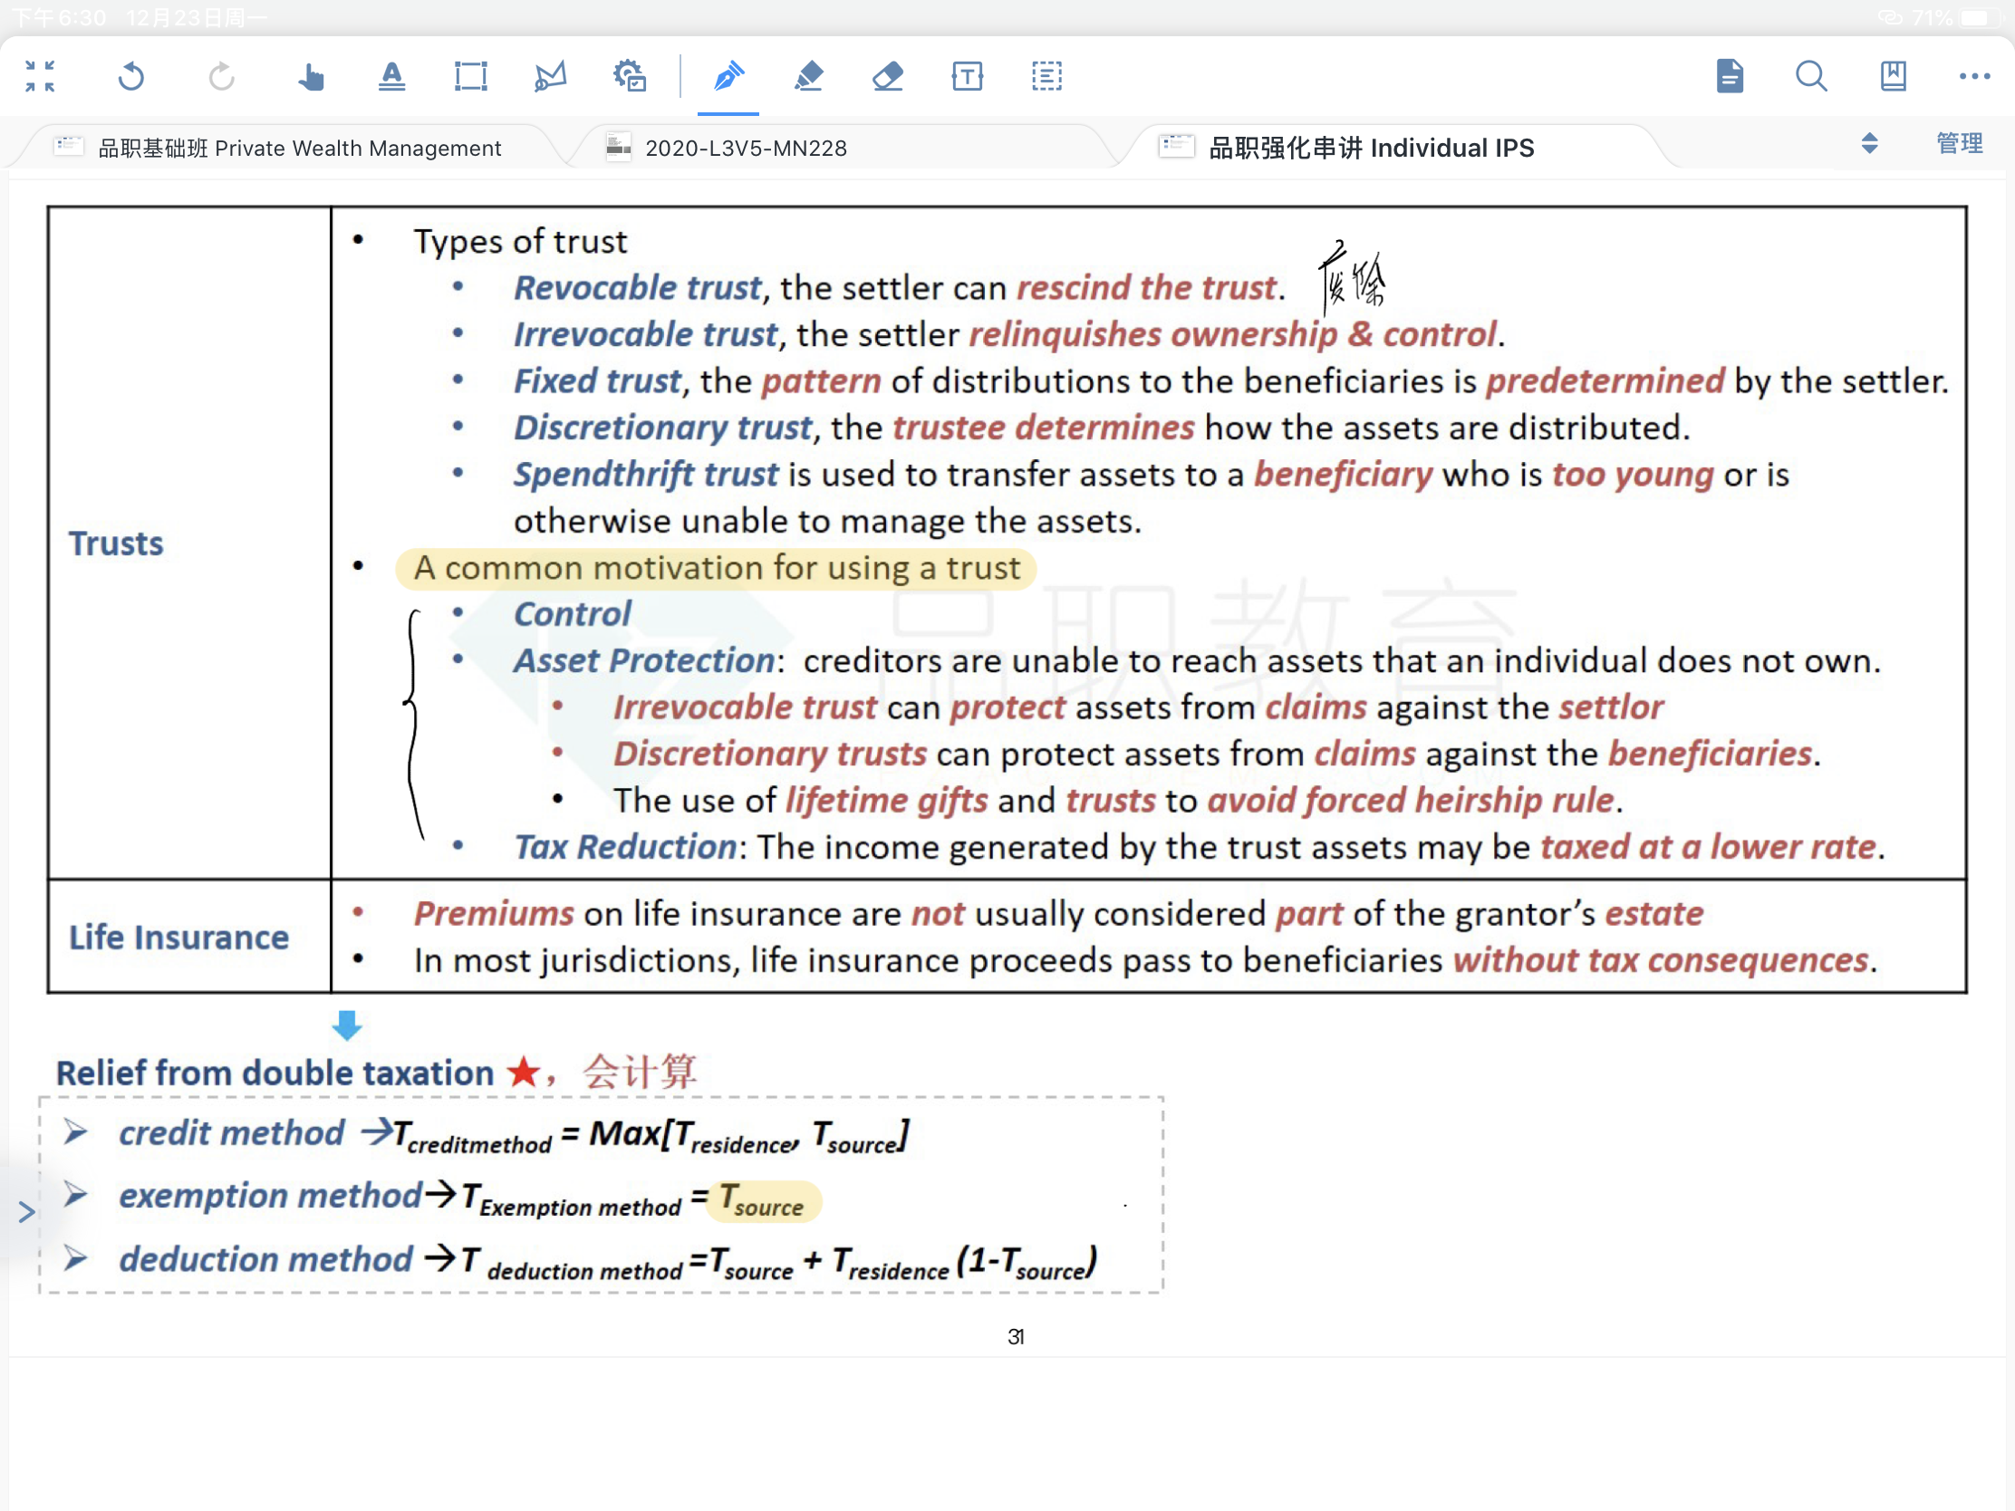Tap the 'Revocable trust' term
2015x1511 pixels.
tap(637, 288)
